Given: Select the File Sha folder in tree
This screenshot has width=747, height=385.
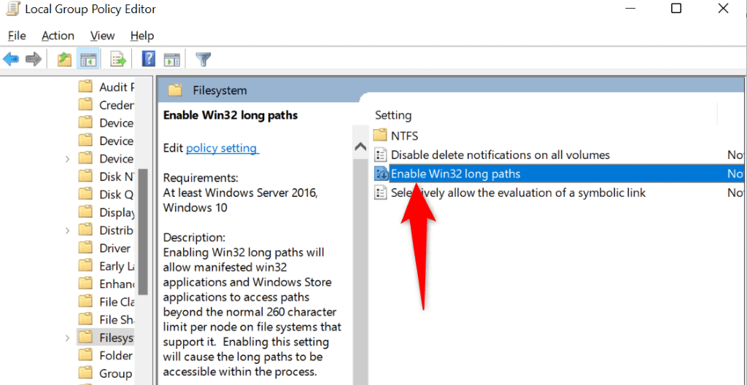Looking at the screenshot, I should click(107, 319).
